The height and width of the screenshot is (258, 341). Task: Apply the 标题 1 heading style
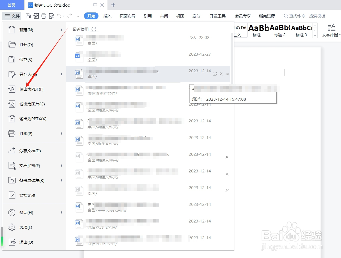coord(258,30)
